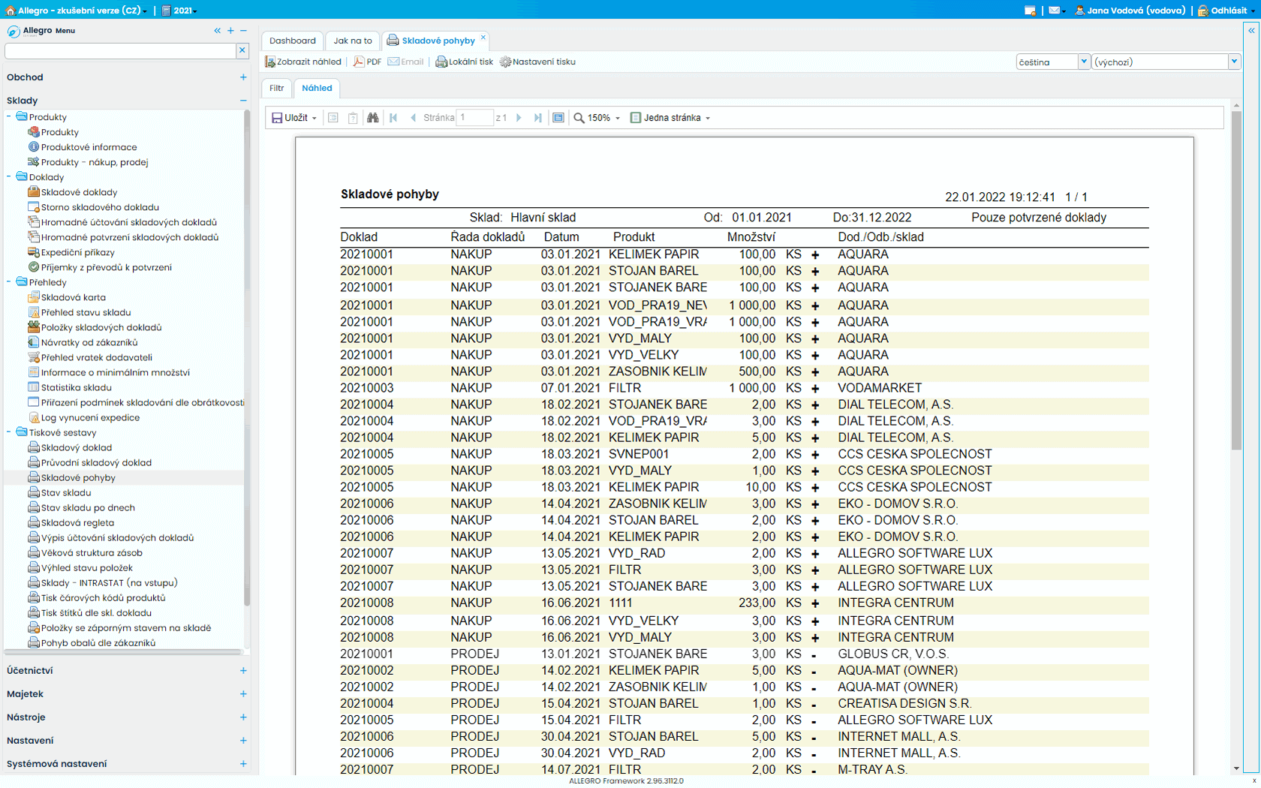The width and height of the screenshot is (1261, 788).
Task: Open the čeština language dropdown
Action: [1083, 62]
